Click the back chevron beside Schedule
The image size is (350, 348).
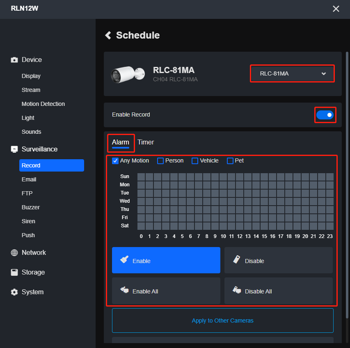[x=108, y=35]
